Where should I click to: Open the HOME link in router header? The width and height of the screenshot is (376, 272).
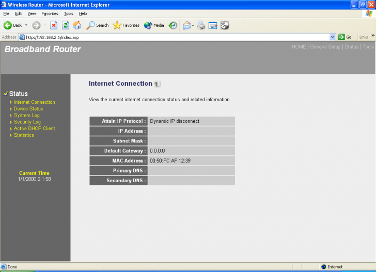299,47
